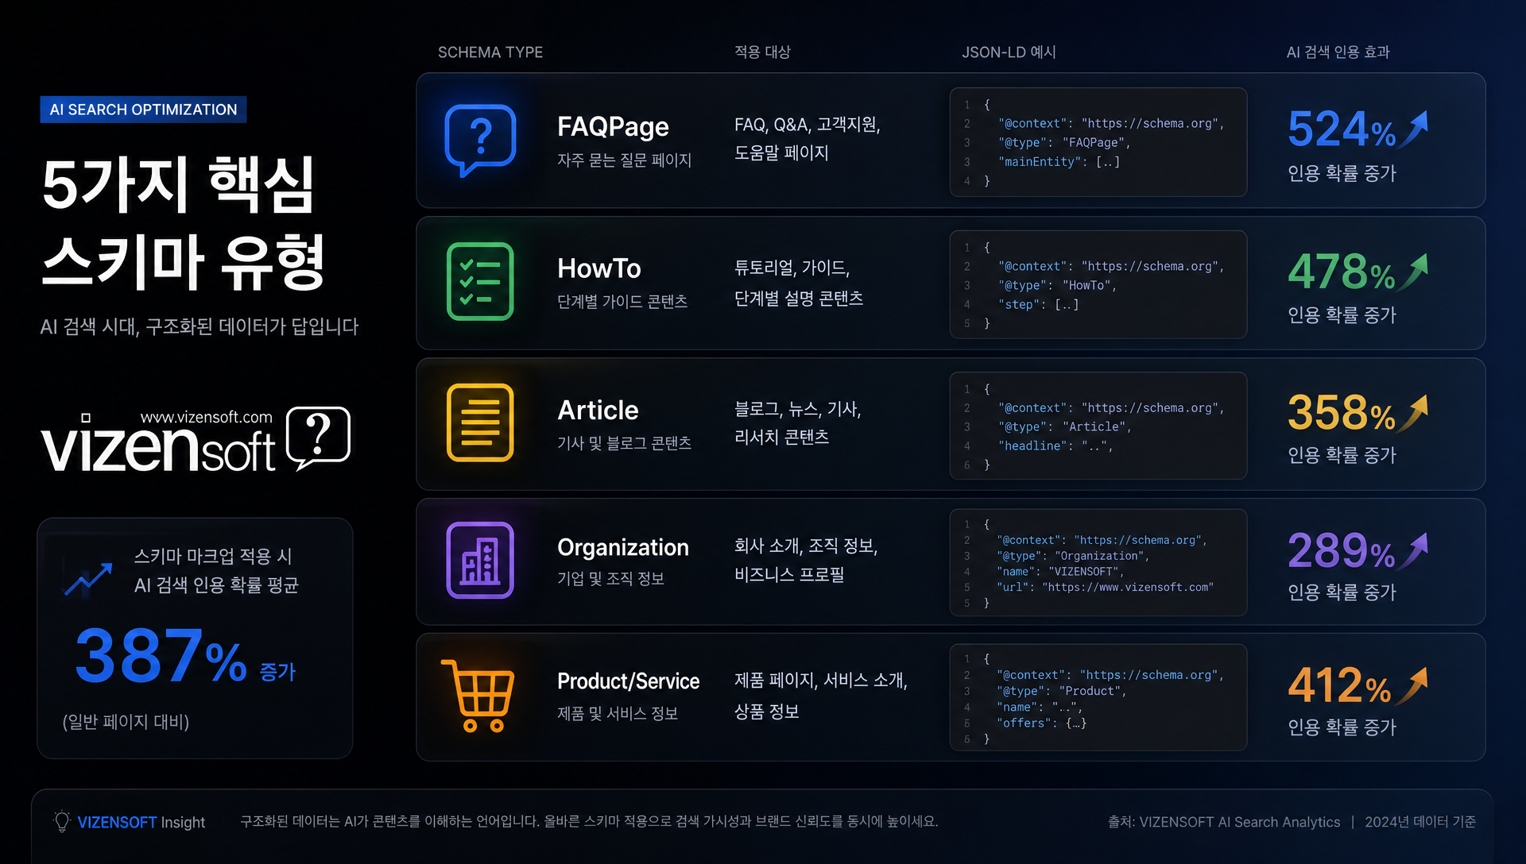The image size is (1526, 864).
Task: Click the AI SEARCH OPTIMIZATION badge
Action: coord(143,110)
